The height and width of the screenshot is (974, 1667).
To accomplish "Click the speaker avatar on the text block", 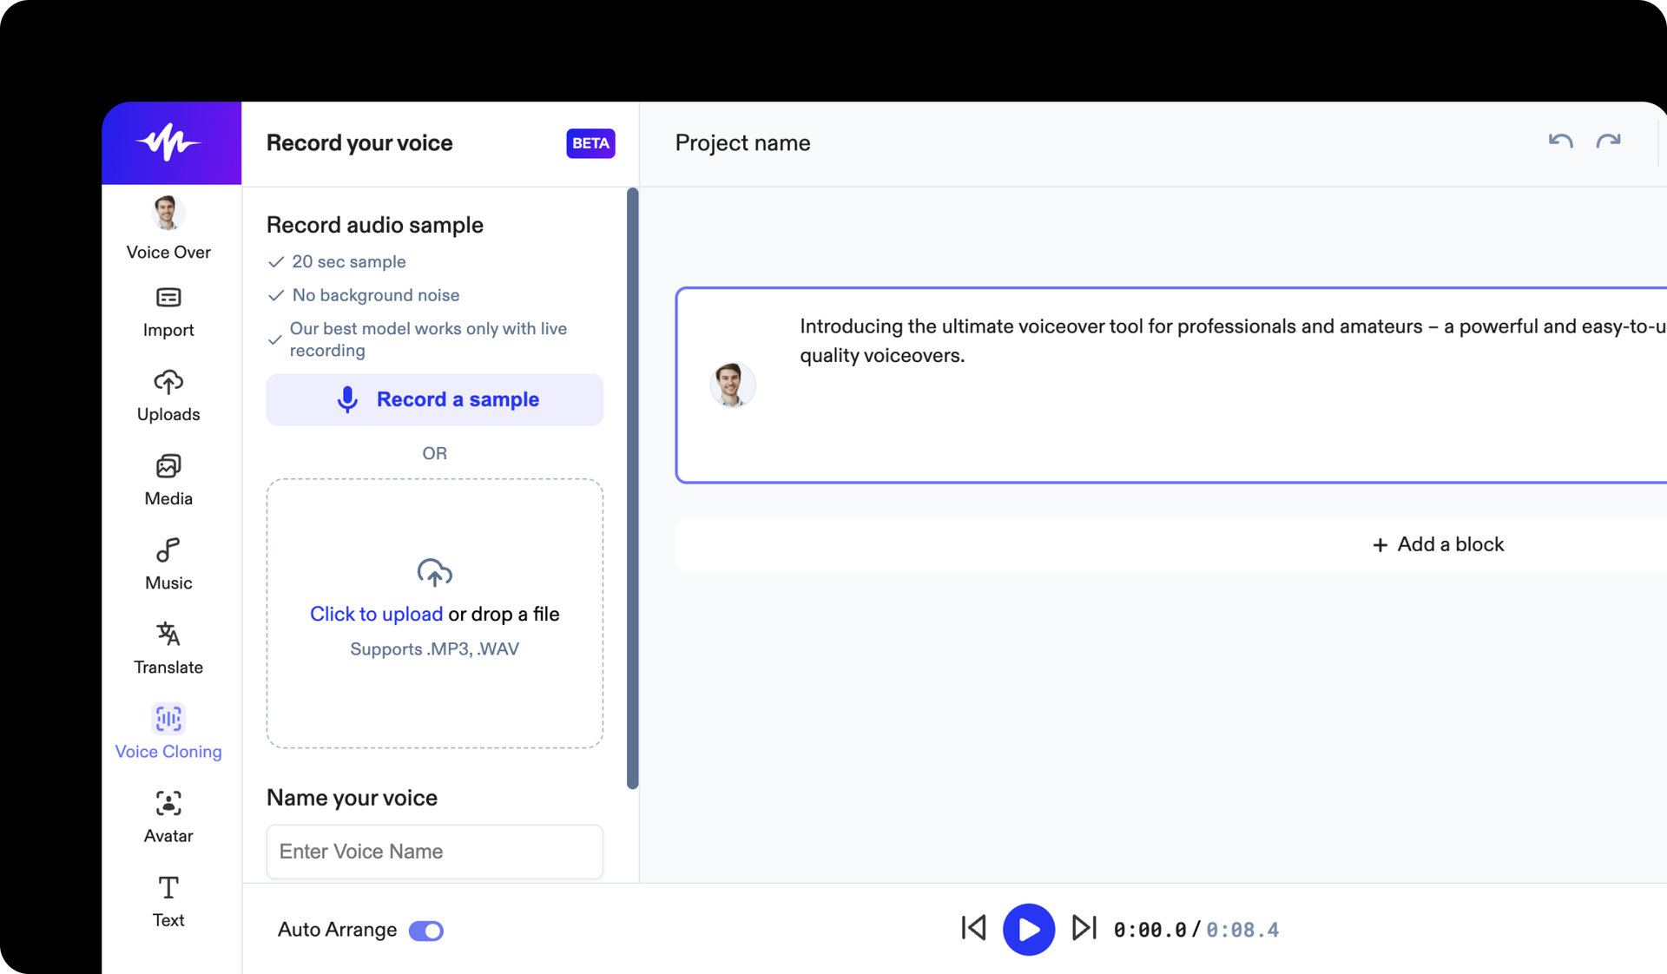I will pos(732,385).
